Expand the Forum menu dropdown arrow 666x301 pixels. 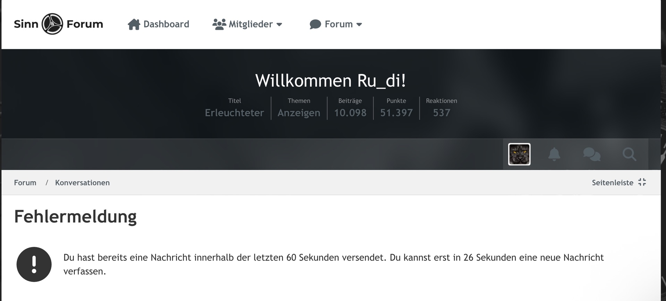click(359, 25)
